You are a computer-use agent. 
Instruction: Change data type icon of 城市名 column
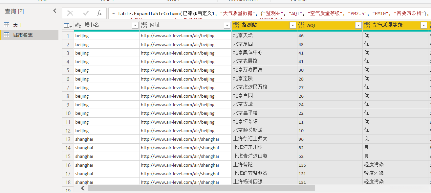(x=78, y=25)
